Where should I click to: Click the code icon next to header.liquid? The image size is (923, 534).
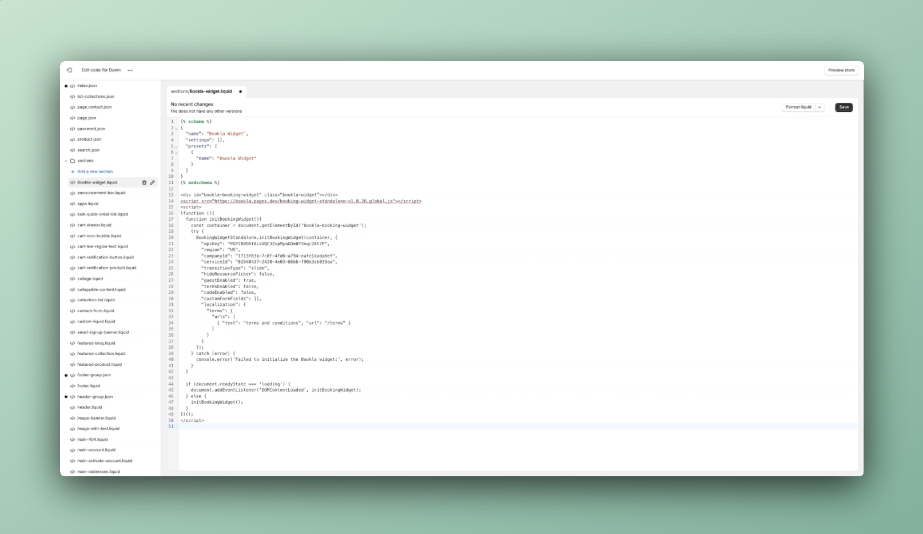[x=73, y=408]
